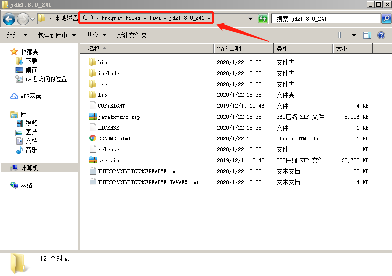Expand the dropdown after (C:) in path
This screenshot has width=392, height=276.
(98, 18)
